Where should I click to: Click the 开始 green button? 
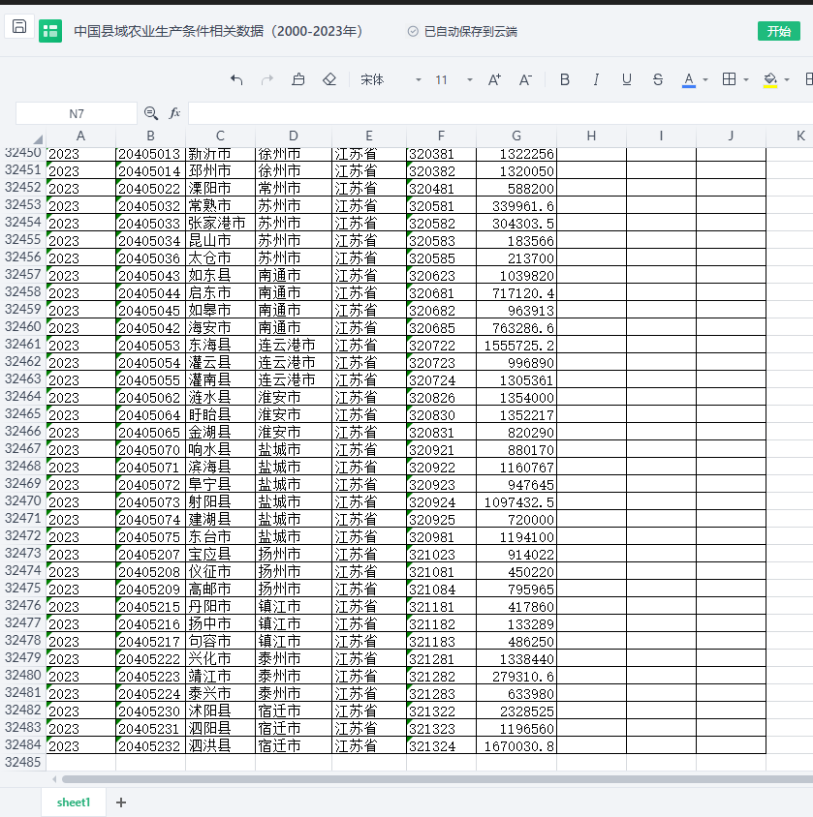pos(778,31)
